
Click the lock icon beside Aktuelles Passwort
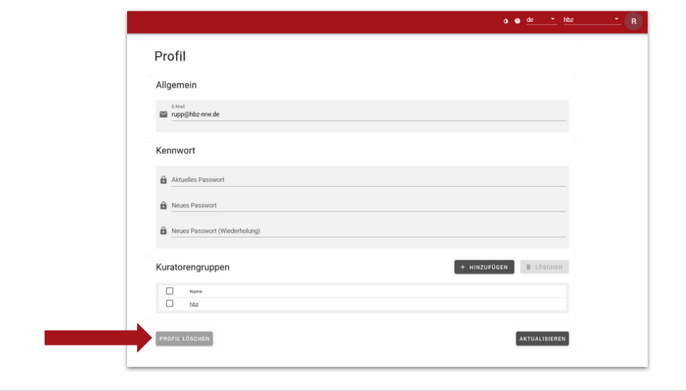(x=163, y=180)
